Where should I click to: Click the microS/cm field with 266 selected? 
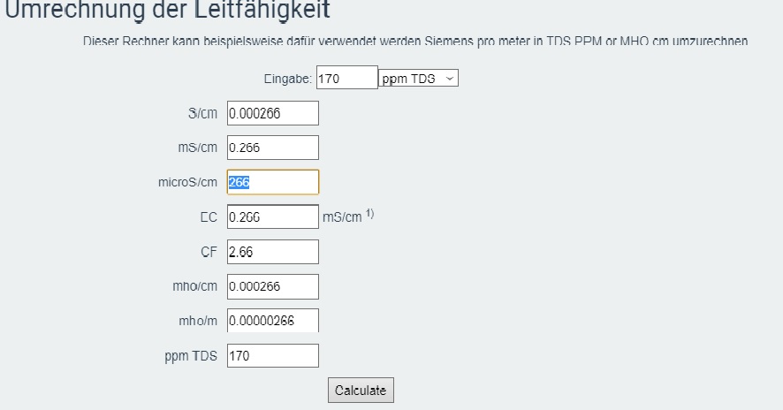coord(272,182)
